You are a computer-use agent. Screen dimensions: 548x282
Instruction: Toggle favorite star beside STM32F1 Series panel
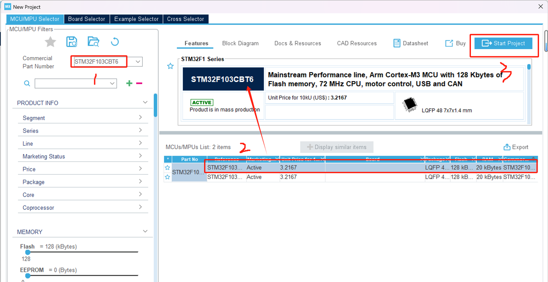pyautogui.click(x=170, y=66)
